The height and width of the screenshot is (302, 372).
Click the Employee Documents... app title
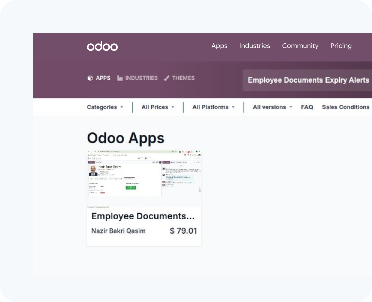(x=143, y=216)
